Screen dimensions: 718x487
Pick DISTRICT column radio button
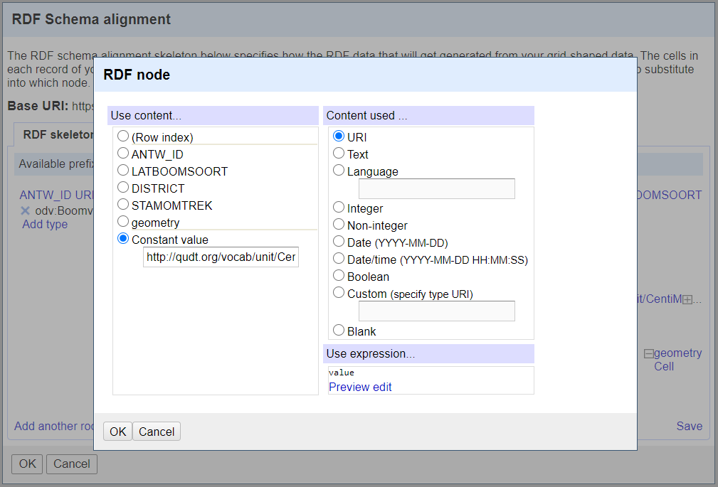click(124, 188)
